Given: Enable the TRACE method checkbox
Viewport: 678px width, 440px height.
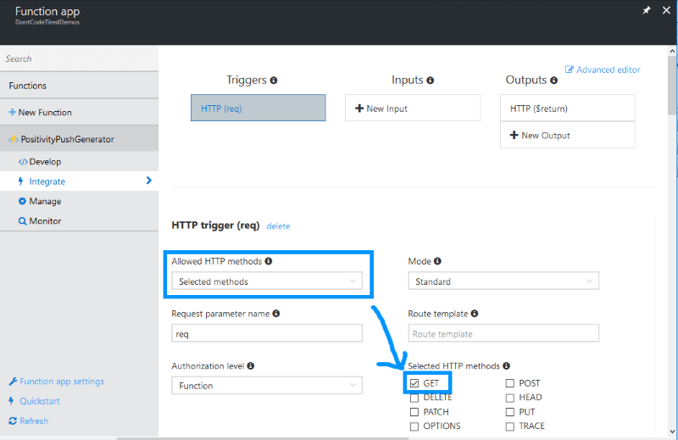Looking at the screenshot, I should 510,426.
